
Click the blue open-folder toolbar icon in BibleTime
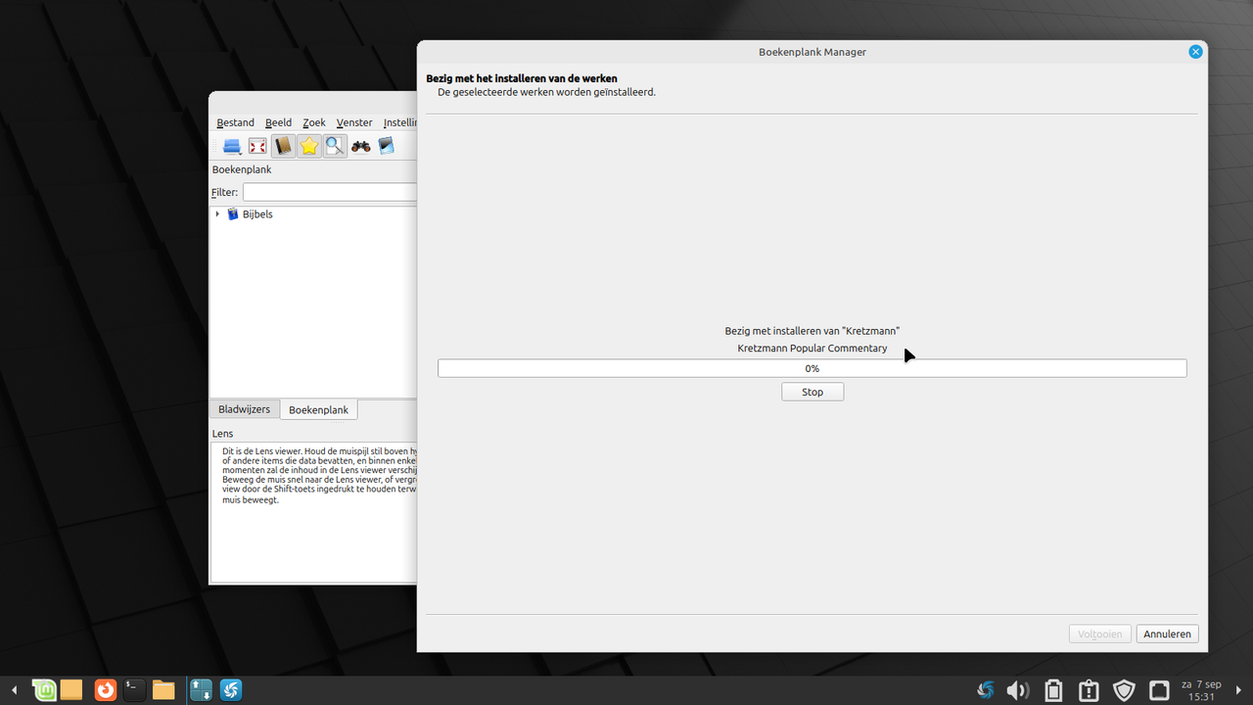point(232,147)
